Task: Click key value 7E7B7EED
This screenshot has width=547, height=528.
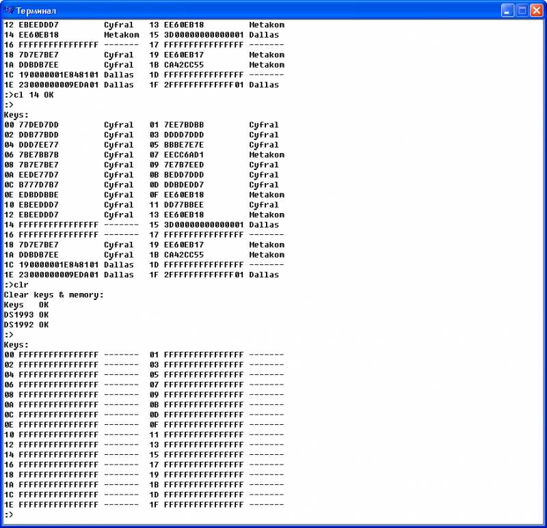Action: pyautogui.click(x=184, y=165)
